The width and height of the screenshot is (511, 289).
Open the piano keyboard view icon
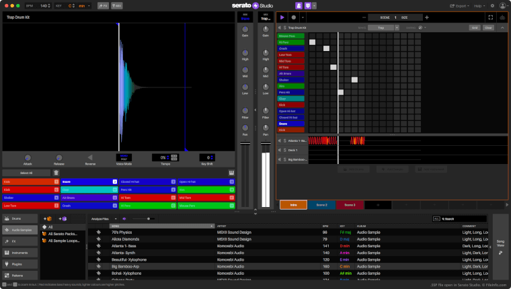tap(231, 173)
